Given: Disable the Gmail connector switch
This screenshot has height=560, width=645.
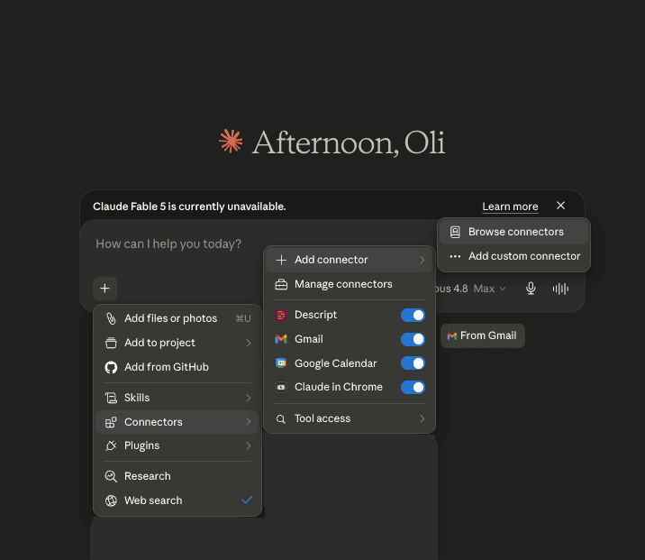Looking at the screenshot, I should point(413,339).
